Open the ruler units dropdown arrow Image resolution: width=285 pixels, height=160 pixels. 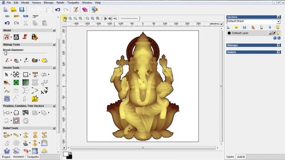click(x=221, y=24)
